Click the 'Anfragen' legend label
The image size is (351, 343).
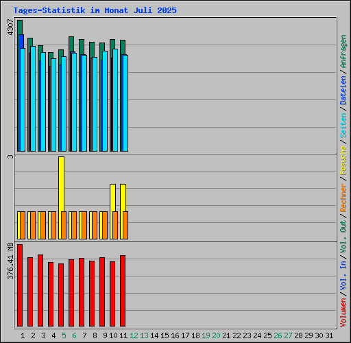343,51
